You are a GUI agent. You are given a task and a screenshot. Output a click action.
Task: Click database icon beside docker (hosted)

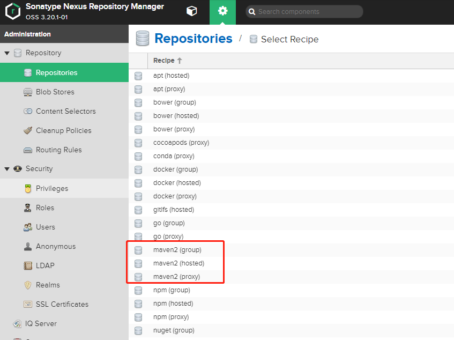138,183
